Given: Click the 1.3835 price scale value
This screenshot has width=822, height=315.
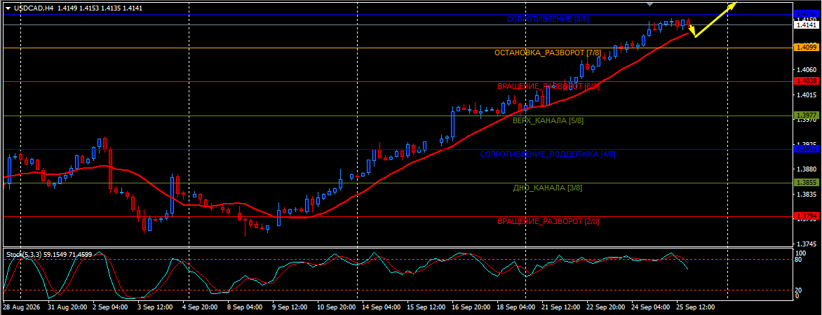Looking at the screenshot, I should point(807,195).
